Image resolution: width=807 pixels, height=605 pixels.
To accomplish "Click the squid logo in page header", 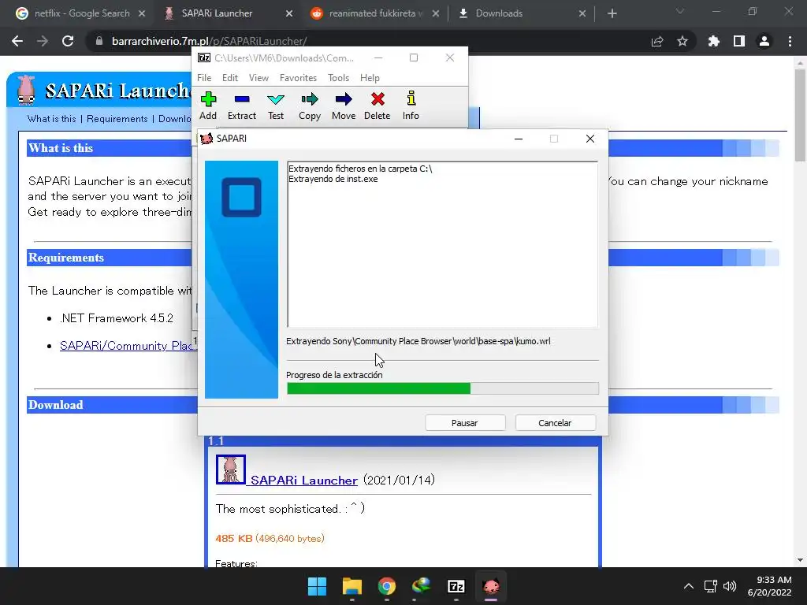I will pyautogui.click(x=26, y=89).
